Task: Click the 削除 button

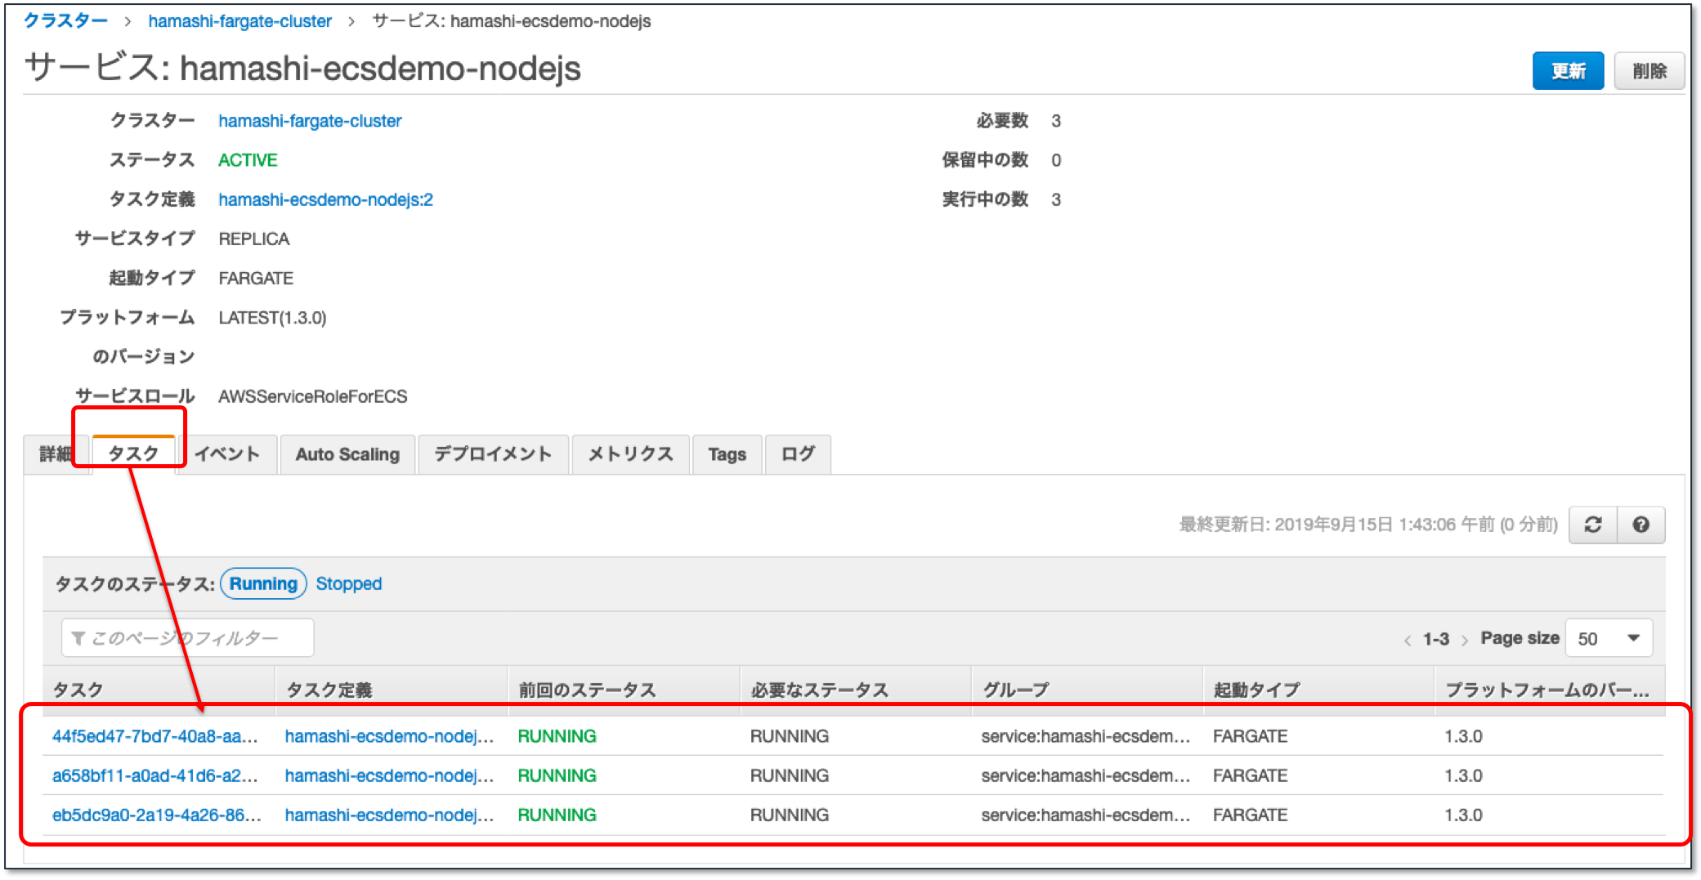Action: (1650, 71)
